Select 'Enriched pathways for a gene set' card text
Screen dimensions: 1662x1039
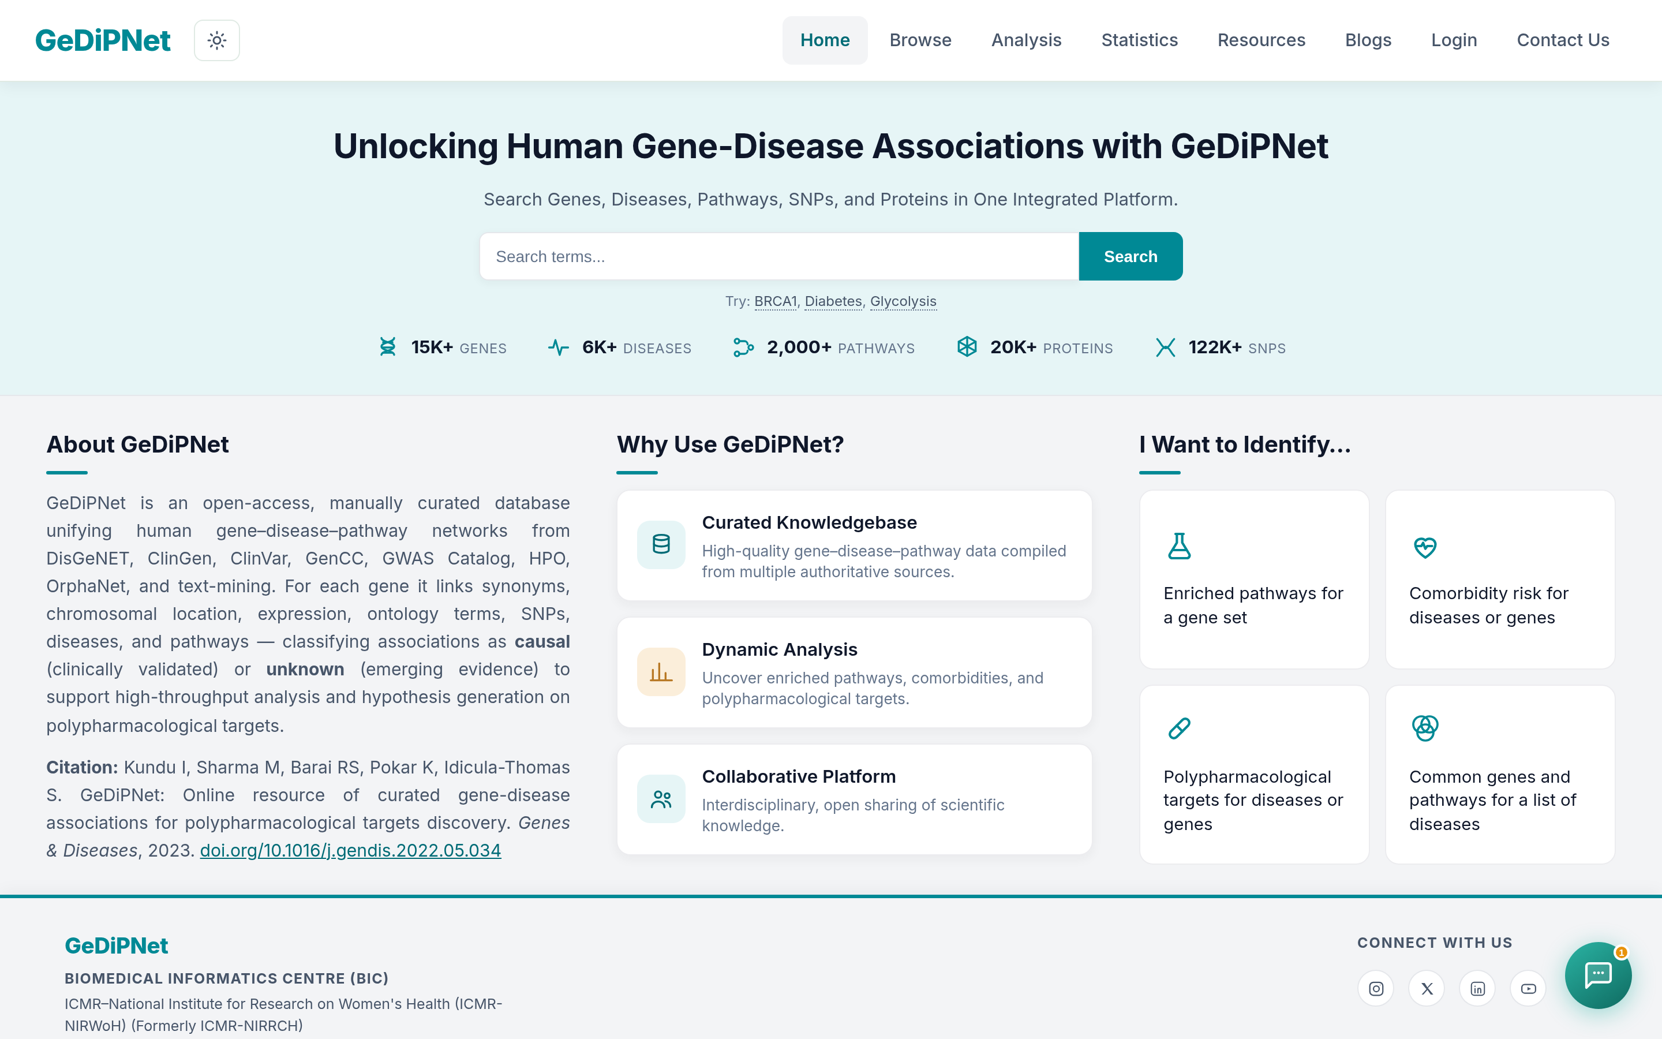point(1253,605)
